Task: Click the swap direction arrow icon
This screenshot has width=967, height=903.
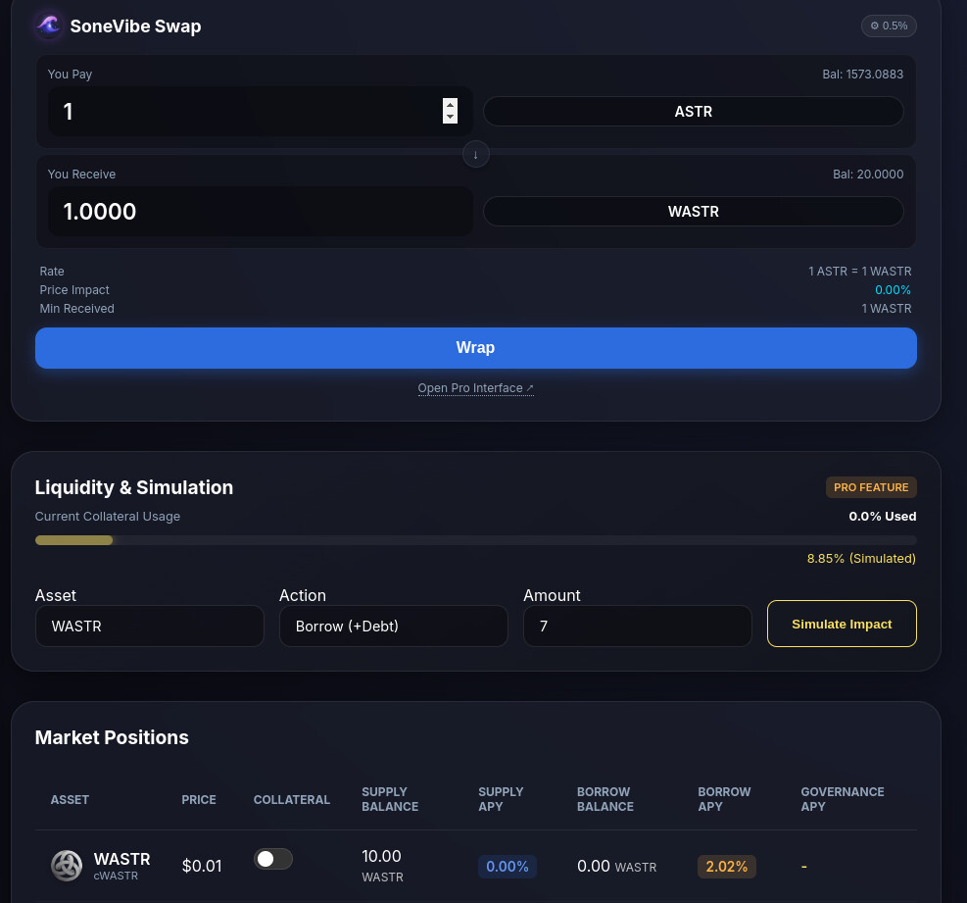Action: pyautogui.click(x=475, y=154)
